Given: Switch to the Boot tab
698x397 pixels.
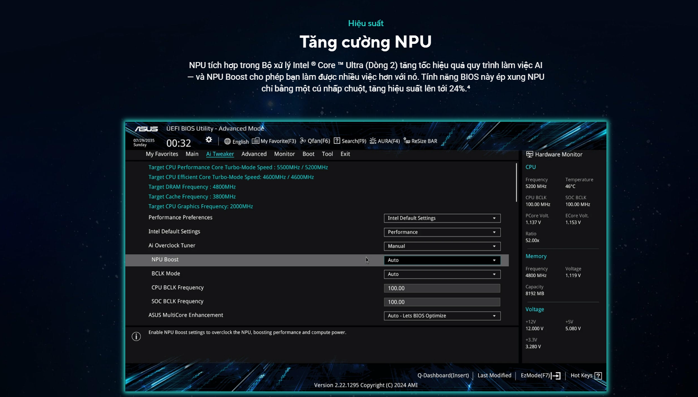Looking at the screenshot, I should click(x=308, y=154).
